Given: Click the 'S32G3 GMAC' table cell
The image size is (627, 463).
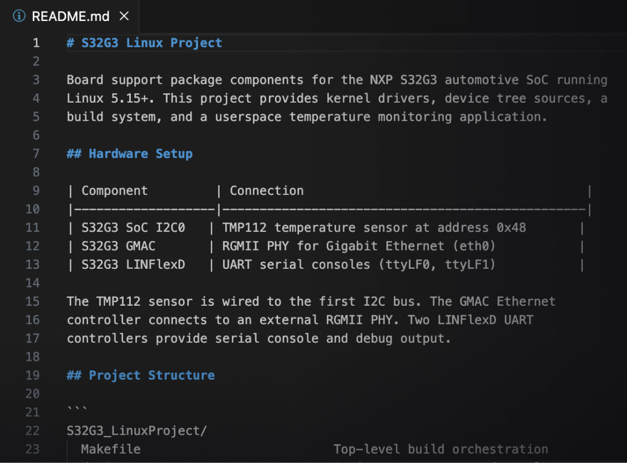Looking at the screenshot, I should click(118, 246).
